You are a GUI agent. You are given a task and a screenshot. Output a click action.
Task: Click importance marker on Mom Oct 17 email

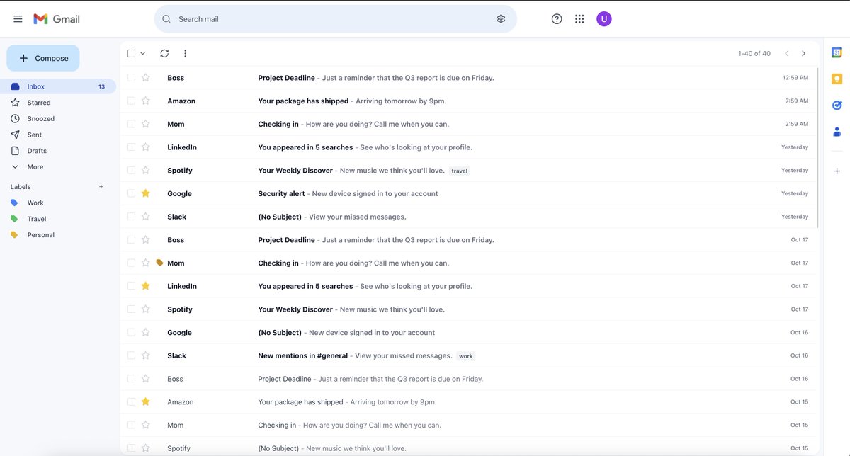[x=160, y=263]
